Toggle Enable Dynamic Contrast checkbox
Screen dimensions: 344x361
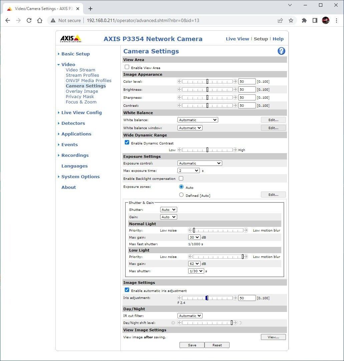point(127,142)
